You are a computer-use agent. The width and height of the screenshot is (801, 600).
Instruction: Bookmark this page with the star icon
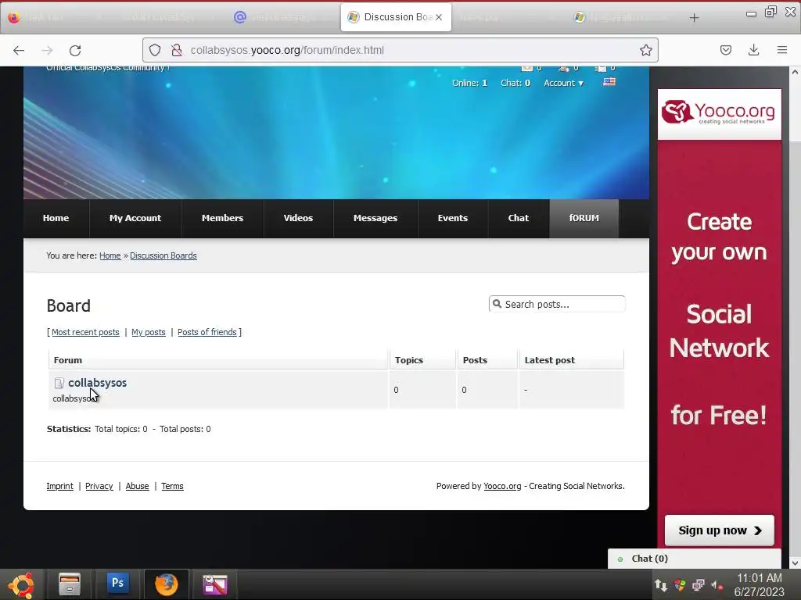645,50
